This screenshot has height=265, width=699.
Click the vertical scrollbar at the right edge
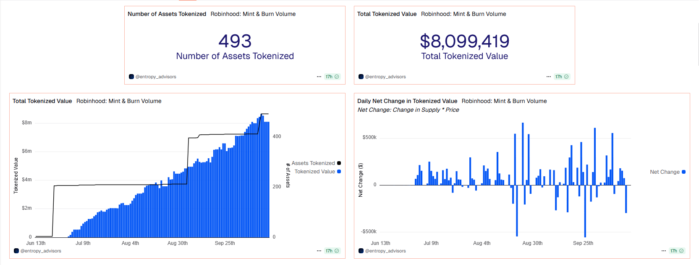[697, 42]
